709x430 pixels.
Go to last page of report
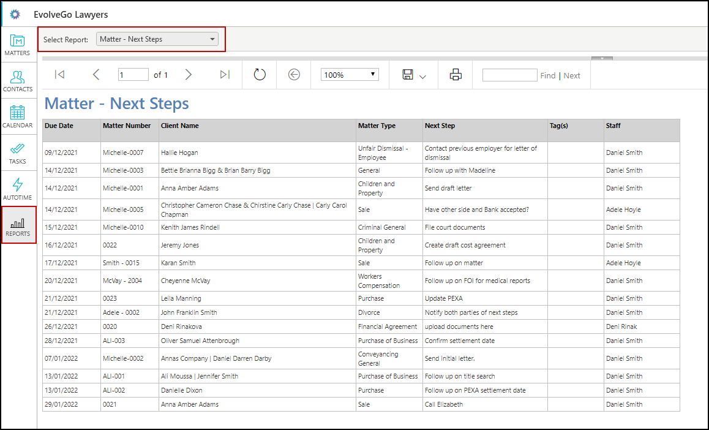[x=225, y=75]
